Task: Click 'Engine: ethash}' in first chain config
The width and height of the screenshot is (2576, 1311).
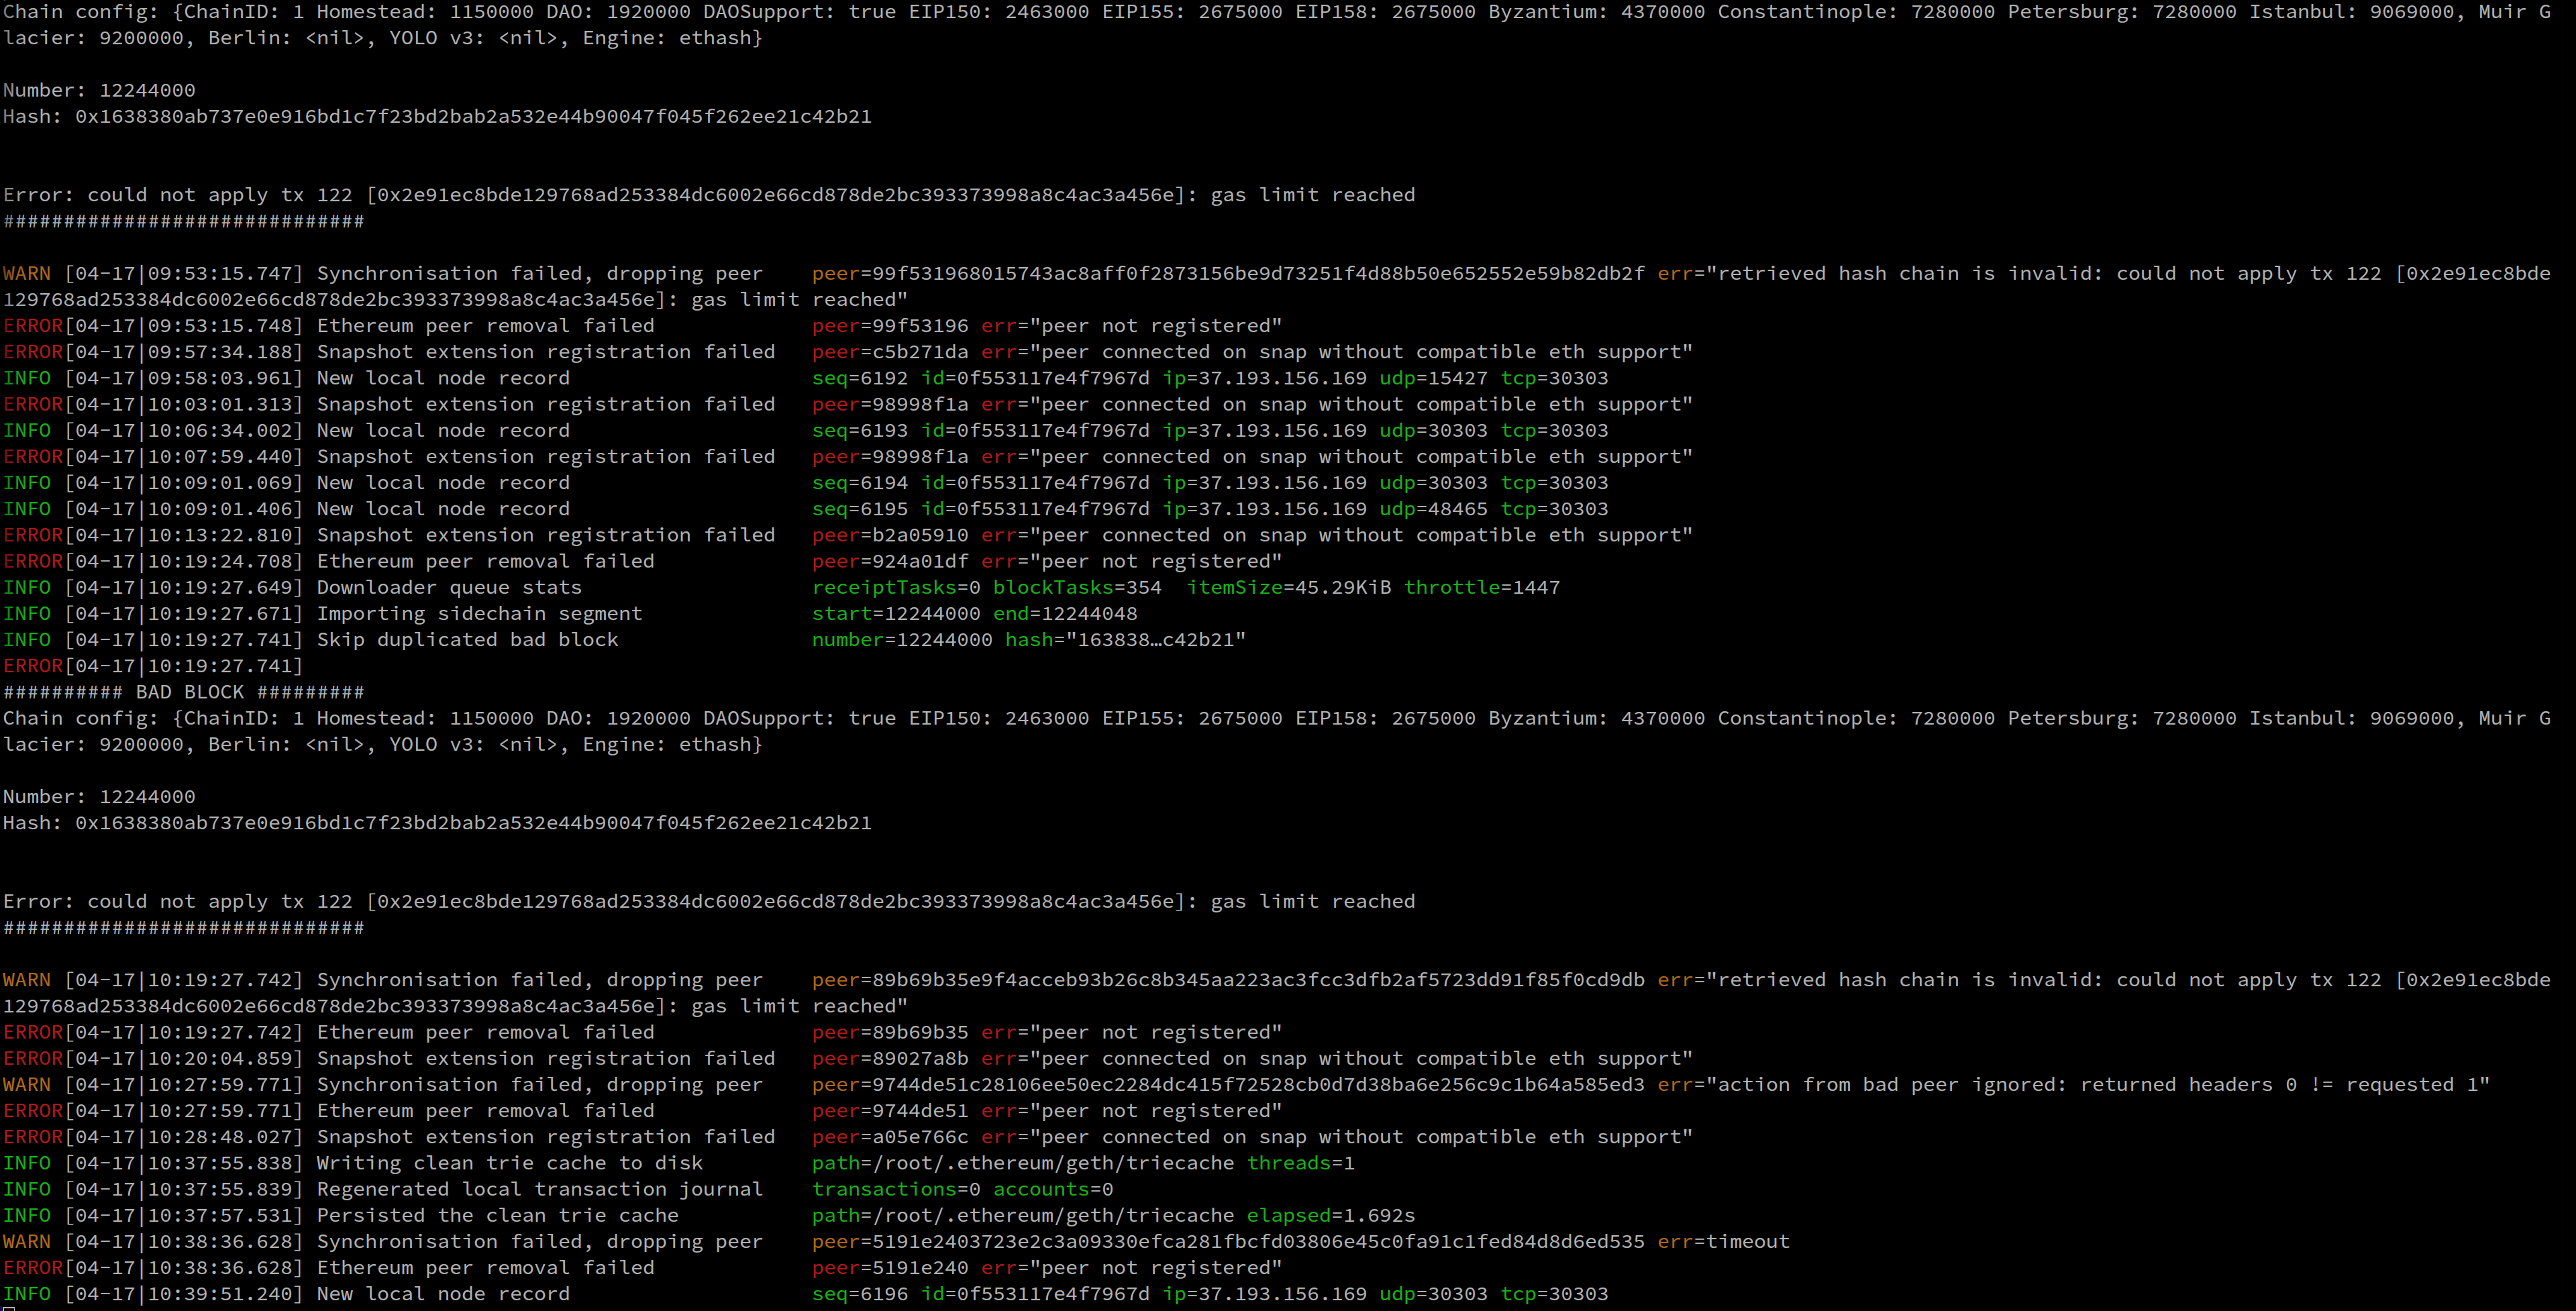Action: (x=673, y=38)
